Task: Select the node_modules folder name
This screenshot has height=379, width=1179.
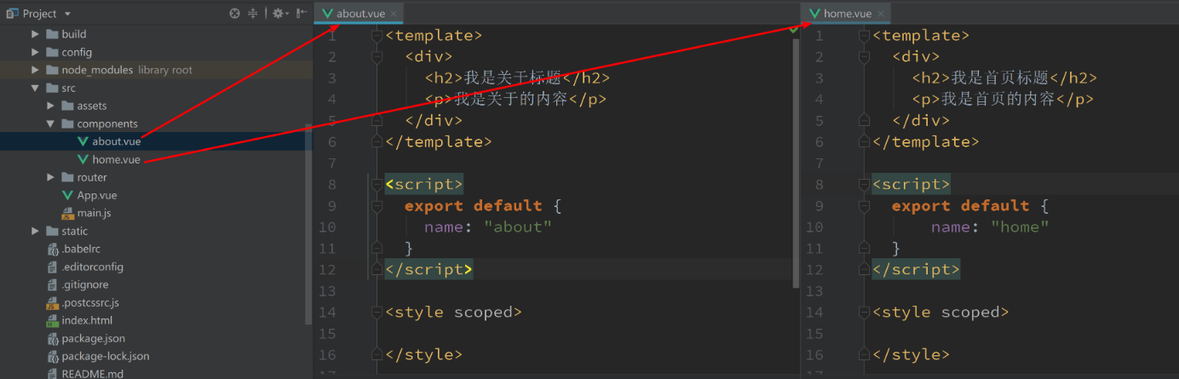Action: (97, 70)
